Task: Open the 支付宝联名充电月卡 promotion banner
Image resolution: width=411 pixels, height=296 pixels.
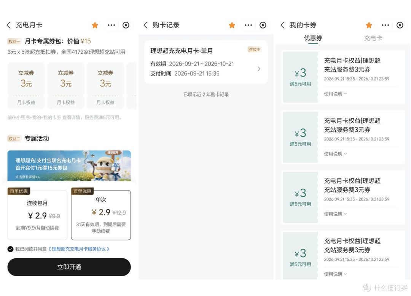Action: click(69, 166)
